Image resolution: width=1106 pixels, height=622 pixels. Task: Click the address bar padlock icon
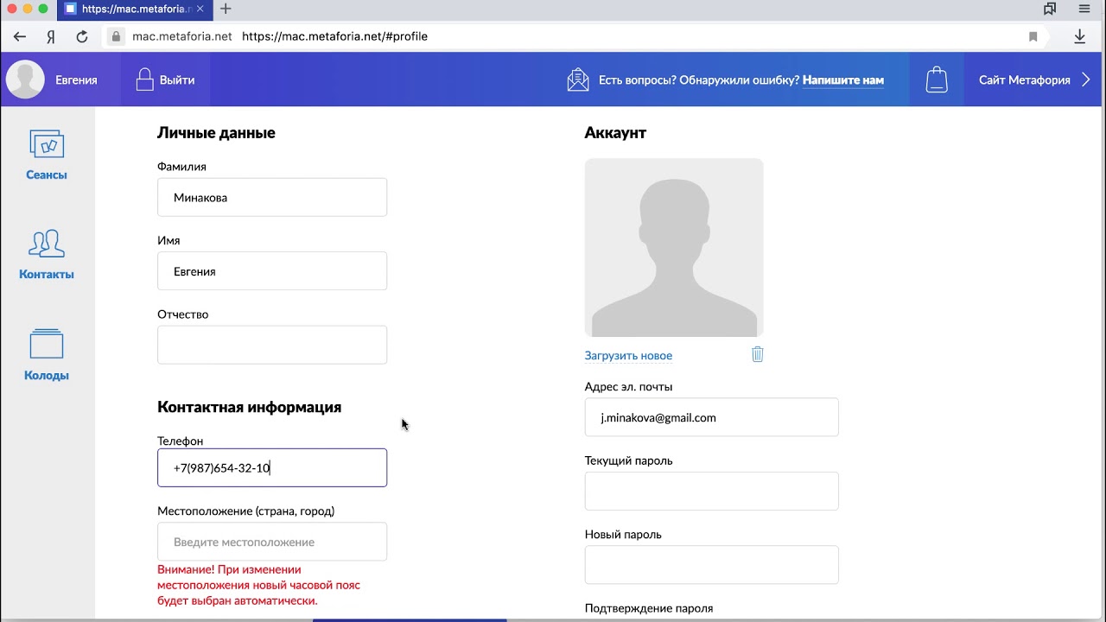pyautogui.click(x=116, y=36)
